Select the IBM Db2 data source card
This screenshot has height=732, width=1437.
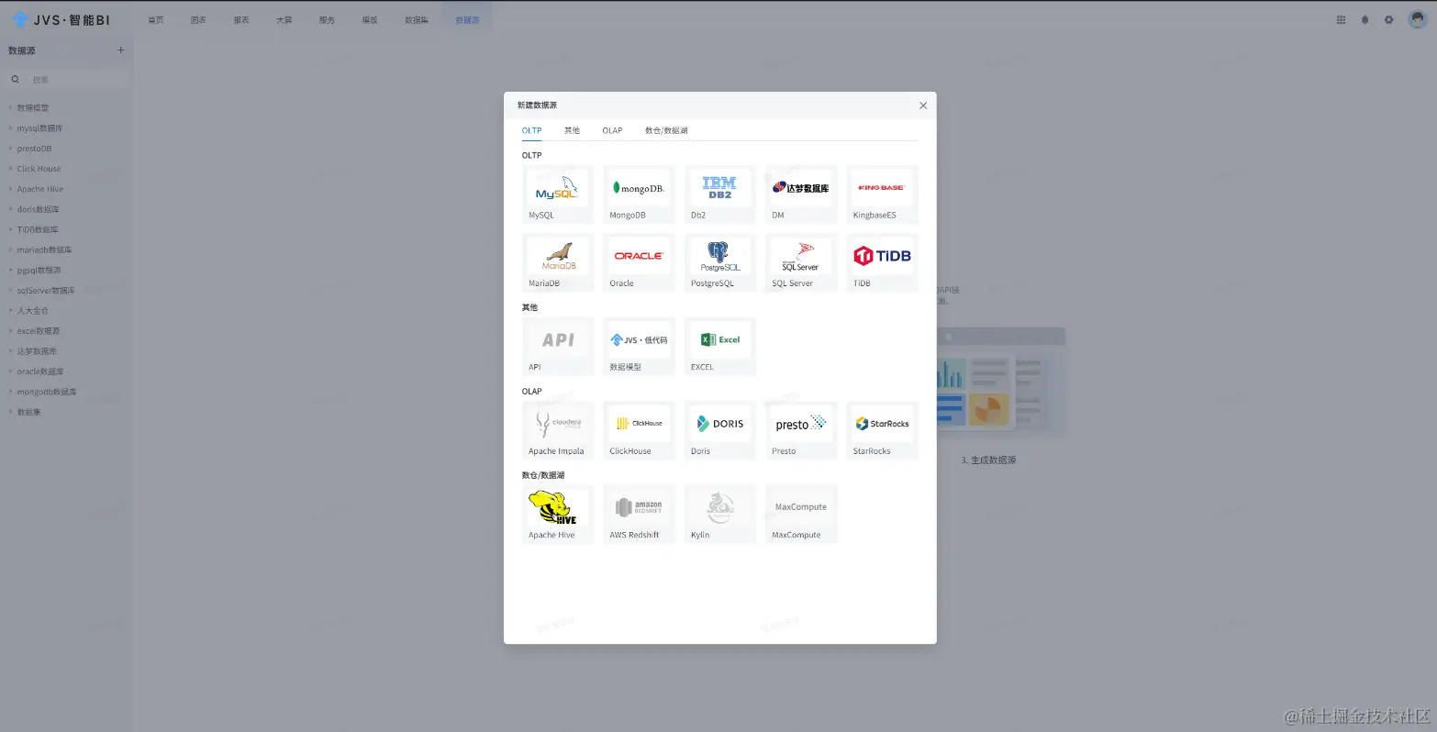point(720,194)
